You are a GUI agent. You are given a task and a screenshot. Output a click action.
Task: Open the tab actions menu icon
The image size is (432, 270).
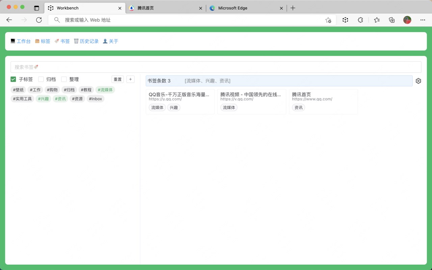36,8
